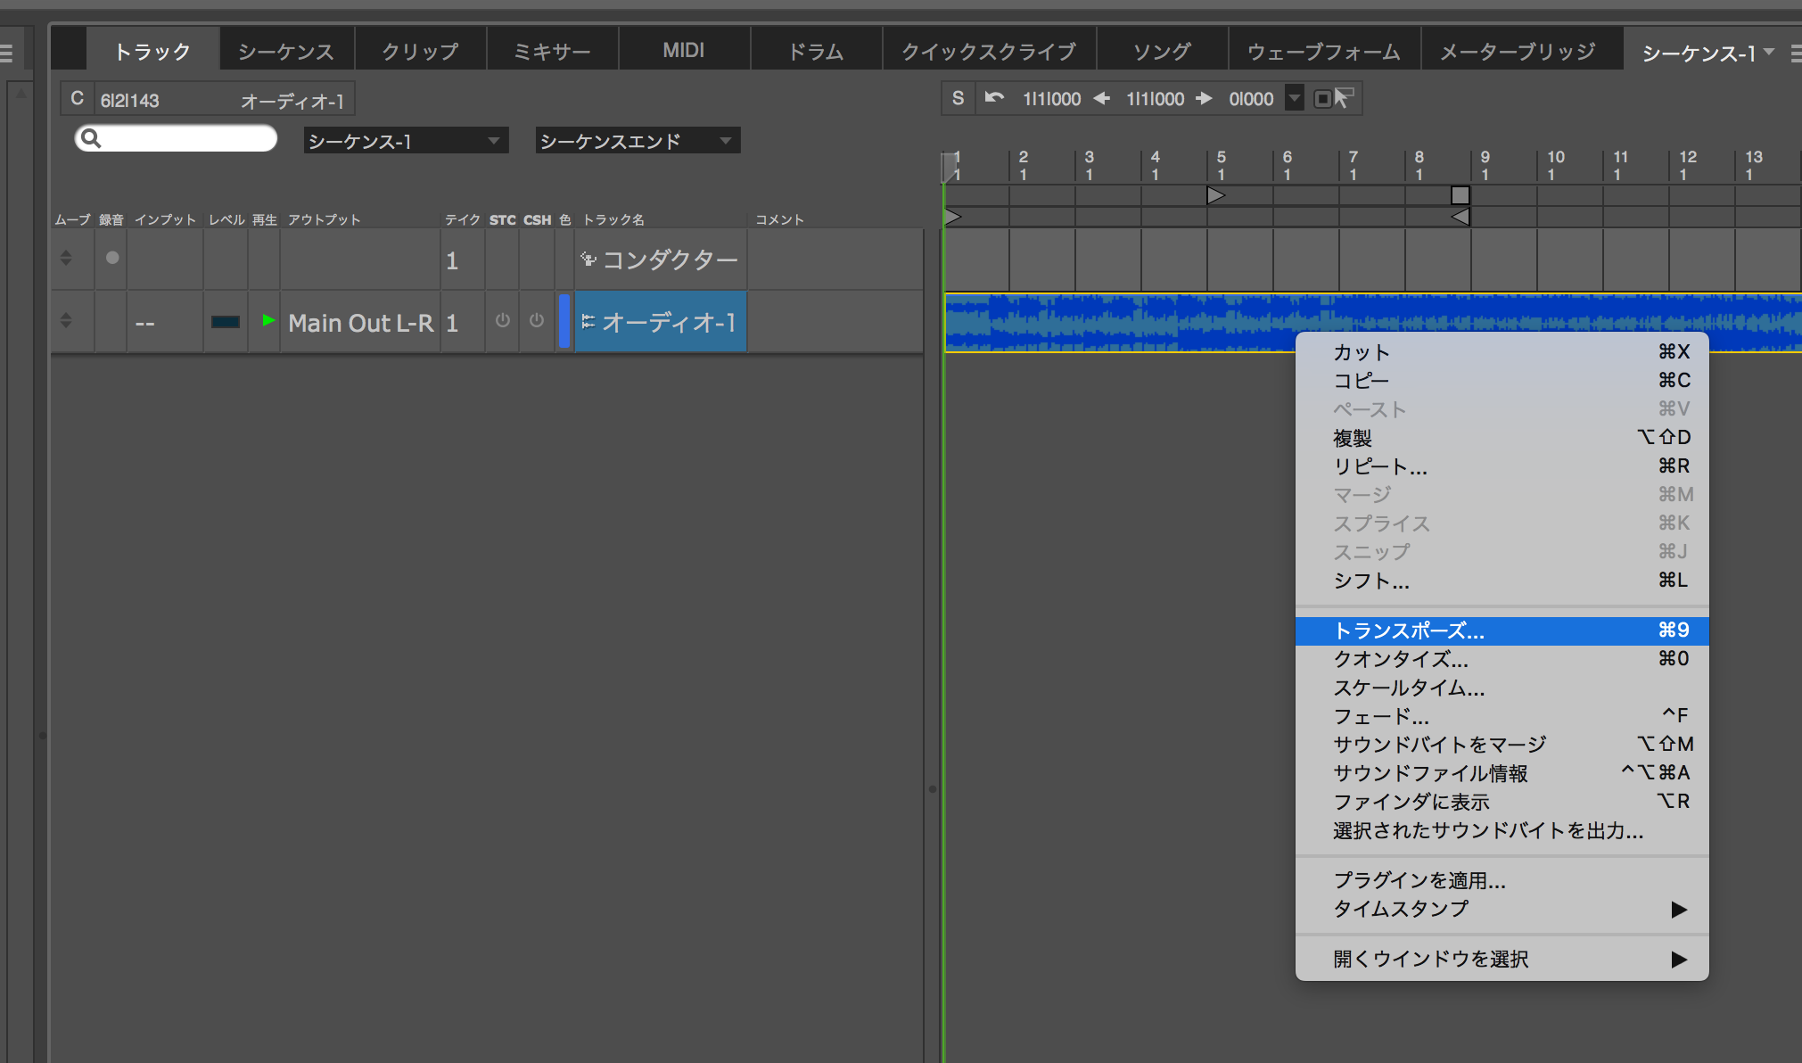Toggle the first power button on オーディオ-1
Viewport: 1802px width, 1063px height.
(x=503, y=320)
